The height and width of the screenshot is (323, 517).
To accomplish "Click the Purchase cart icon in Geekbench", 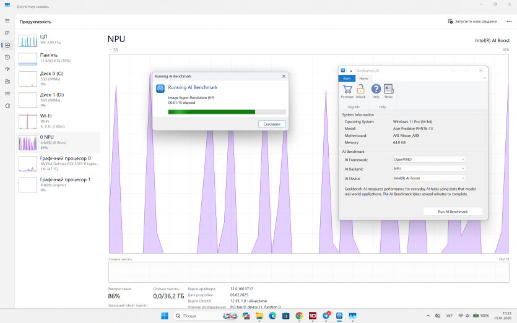I will (x=347, y=90).
